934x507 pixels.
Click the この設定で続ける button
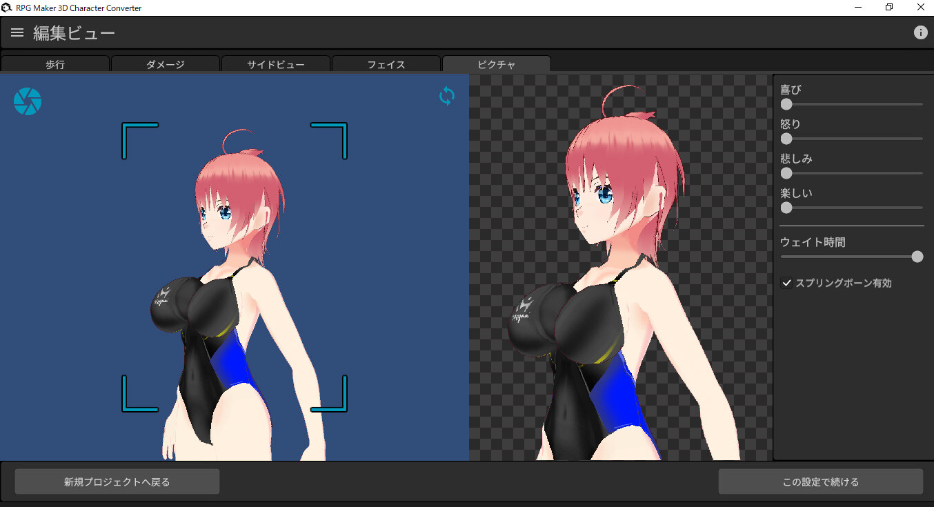click(x=822, y=481)
